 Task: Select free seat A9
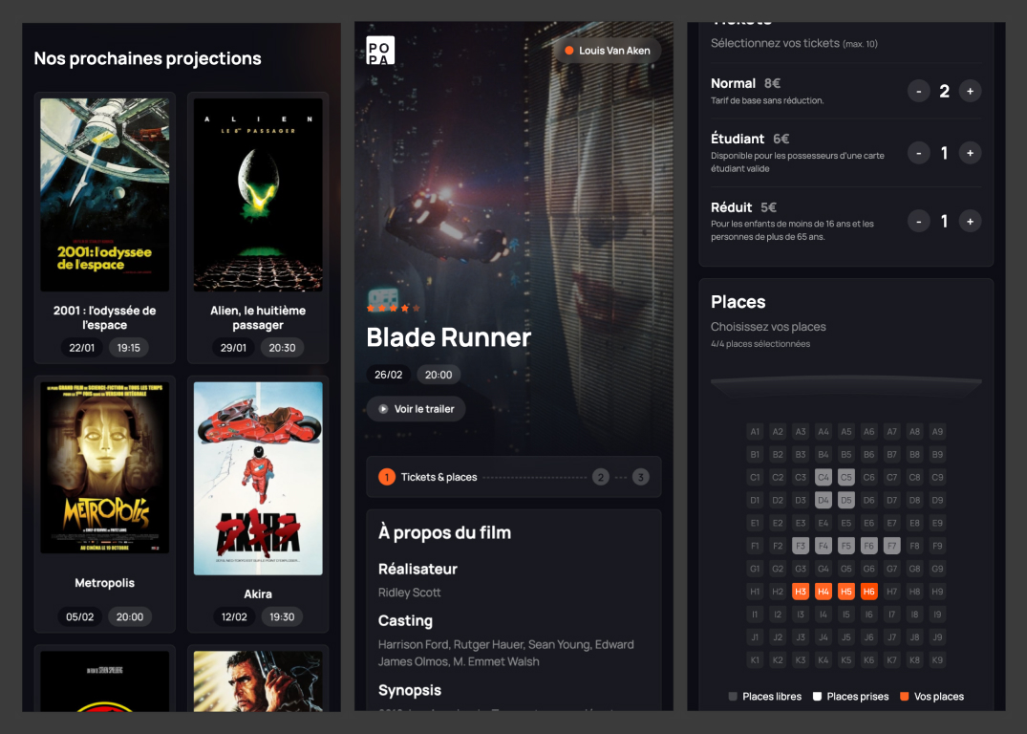pyautogui.click(x=937, y=431)
